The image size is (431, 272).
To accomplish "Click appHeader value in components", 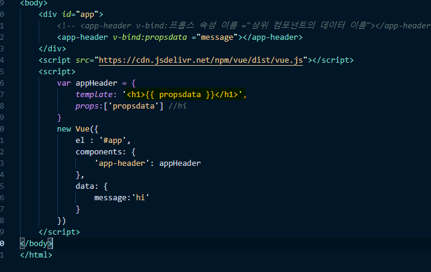I will [180, 163].
